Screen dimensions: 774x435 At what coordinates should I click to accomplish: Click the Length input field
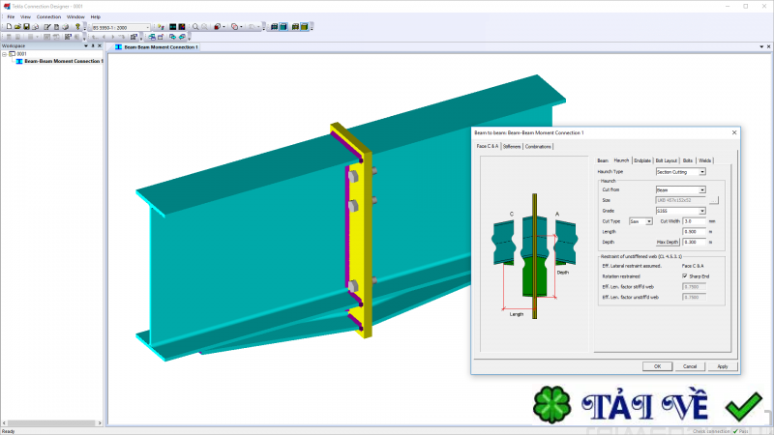(694, 231)
